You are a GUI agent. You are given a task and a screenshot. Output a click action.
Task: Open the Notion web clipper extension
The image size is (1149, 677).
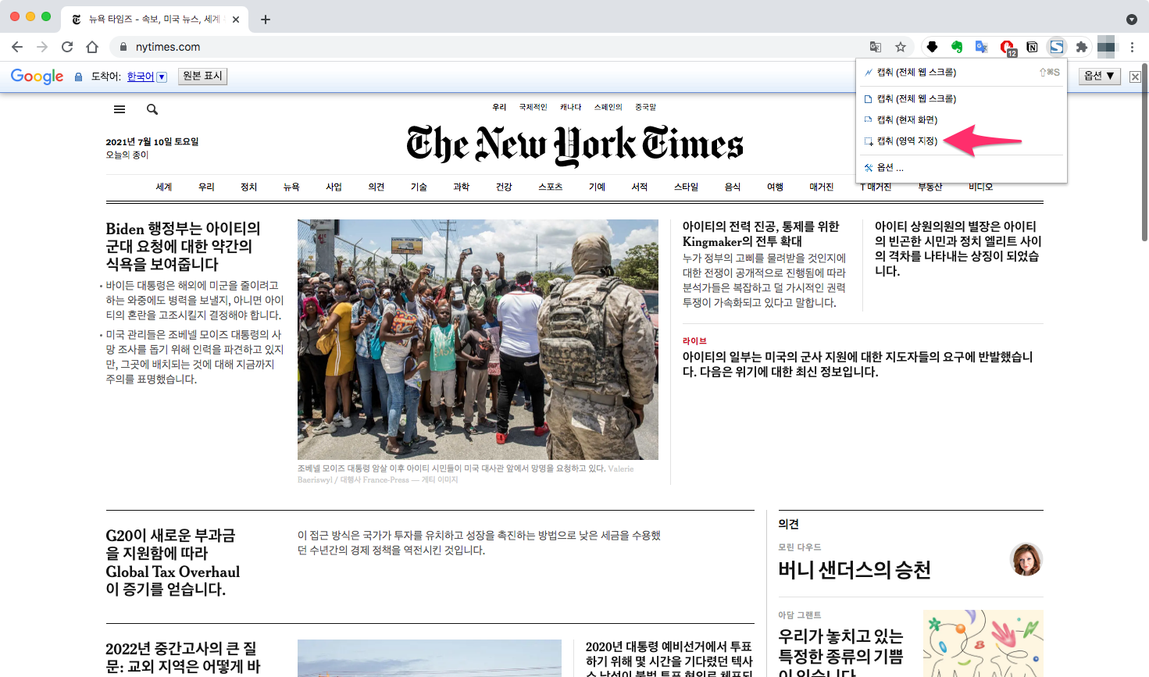pyautogui.click(x=1032, y=47)
